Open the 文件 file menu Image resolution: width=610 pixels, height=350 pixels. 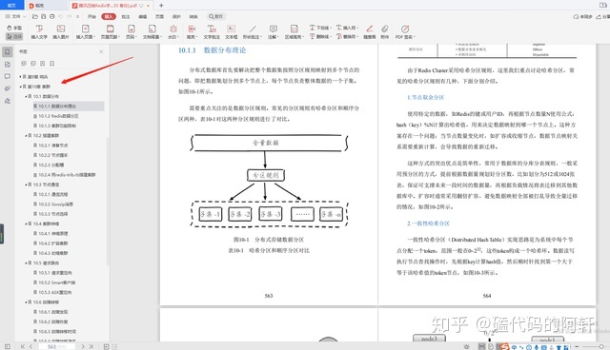(15, 17)
